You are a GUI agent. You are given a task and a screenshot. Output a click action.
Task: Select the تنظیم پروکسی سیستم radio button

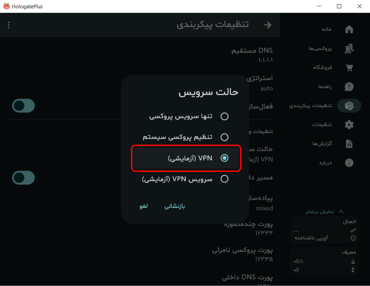[224, 137]
